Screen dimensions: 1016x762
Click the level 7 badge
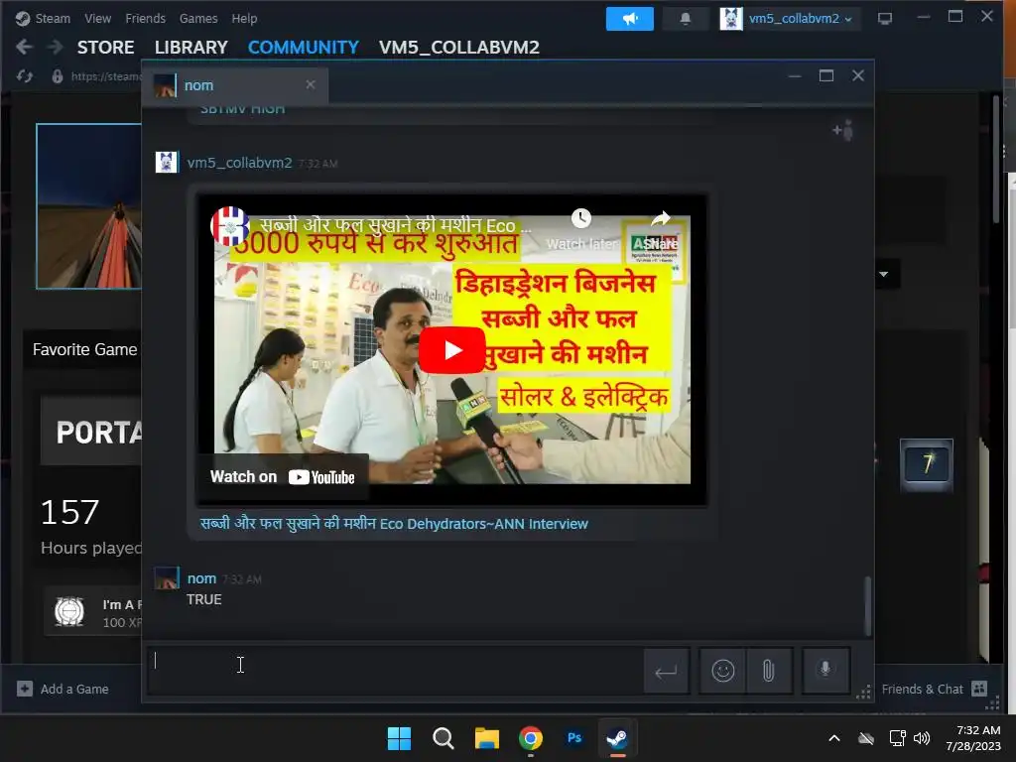(927, 464)
